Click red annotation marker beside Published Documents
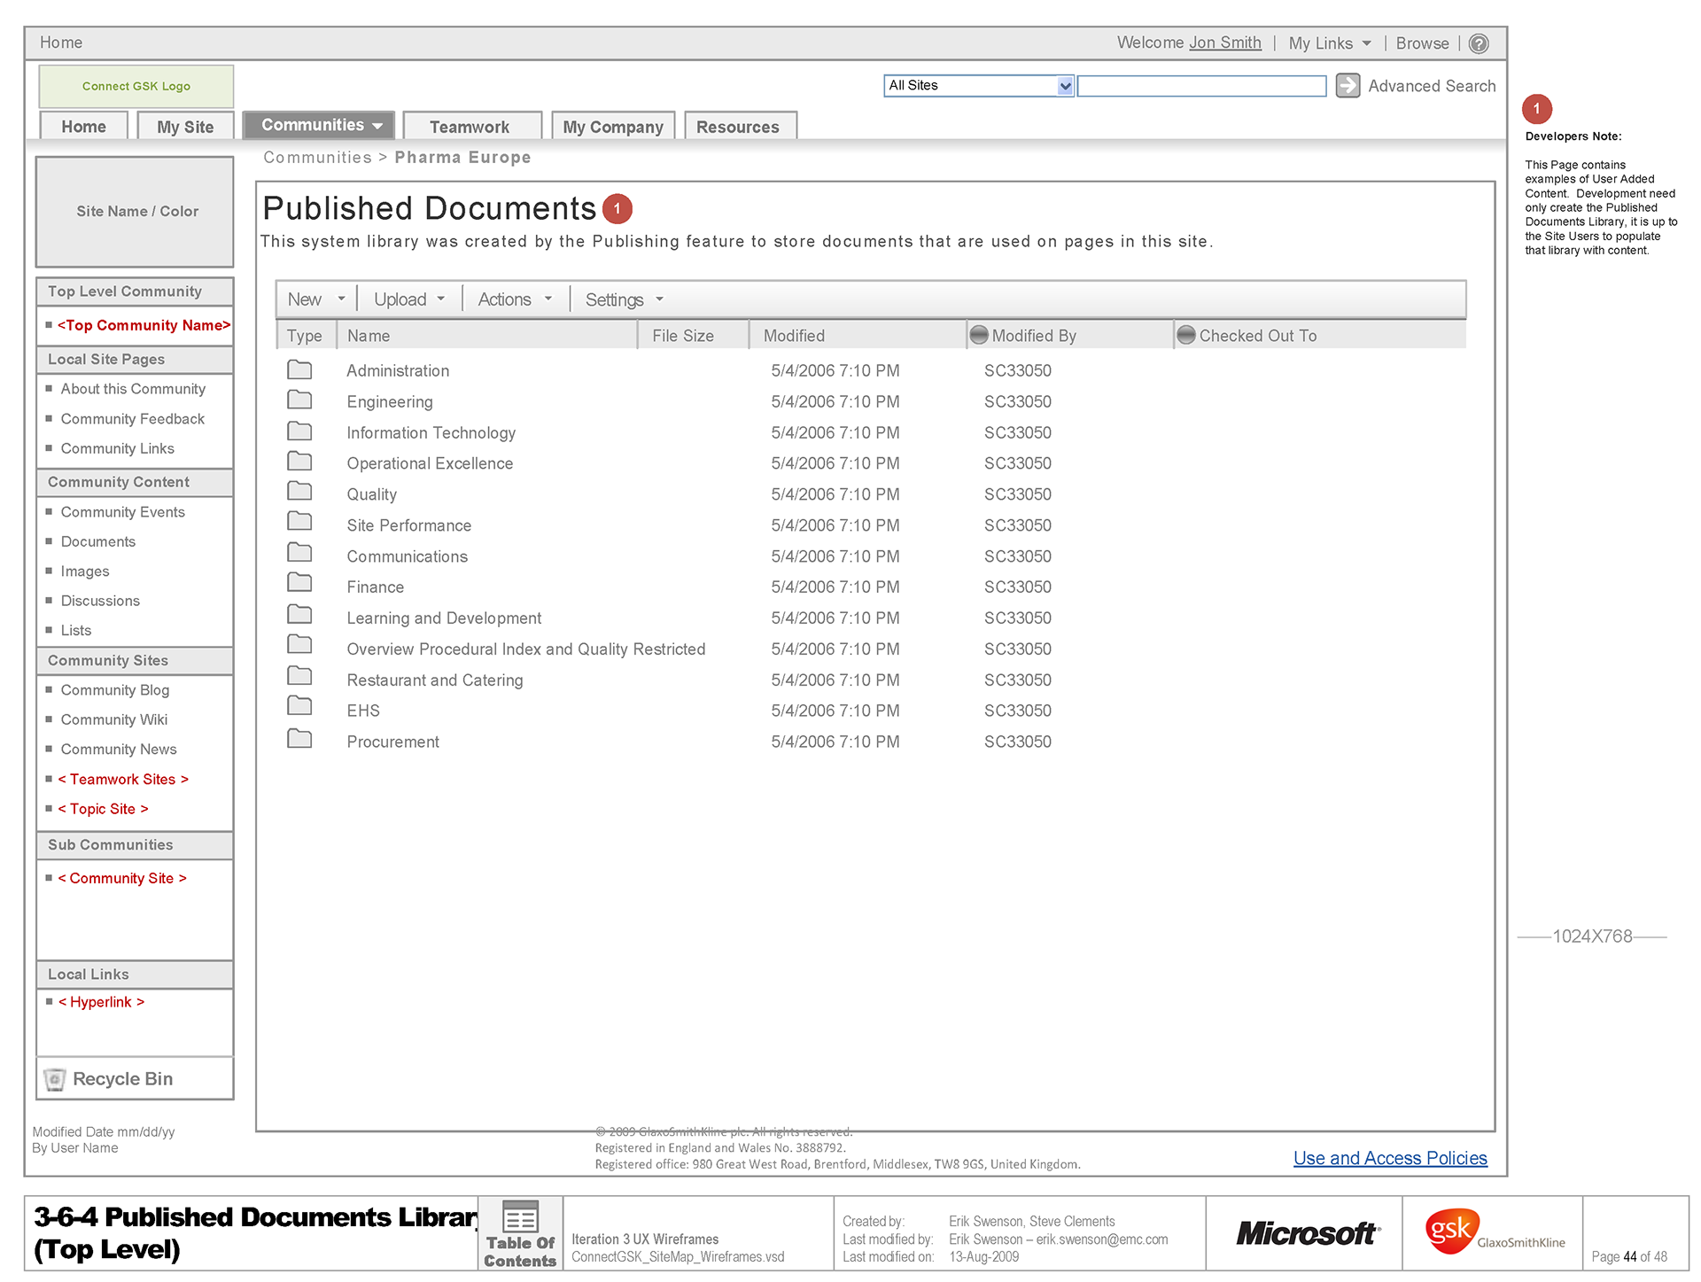The image size is (1701, 1282). click(617, 208)
